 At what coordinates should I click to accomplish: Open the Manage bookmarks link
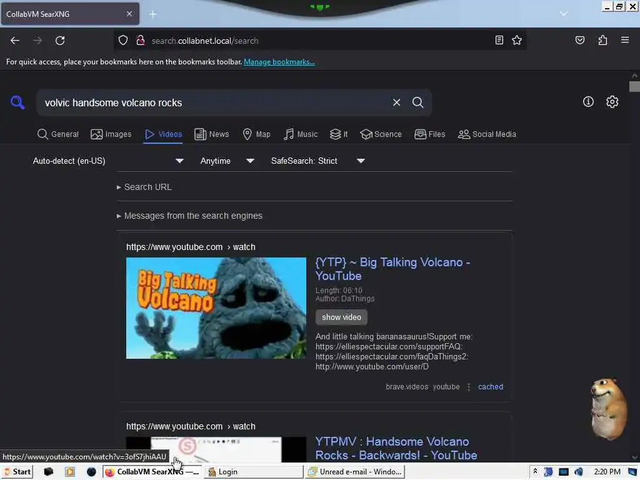click(x=279, y=62)
